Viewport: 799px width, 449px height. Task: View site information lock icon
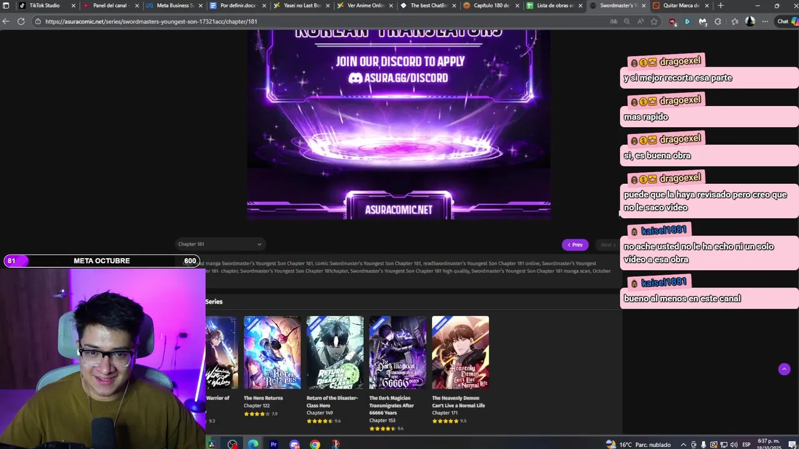[x=38, y=21]
